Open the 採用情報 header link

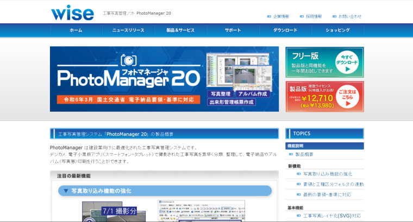point(314,16)
